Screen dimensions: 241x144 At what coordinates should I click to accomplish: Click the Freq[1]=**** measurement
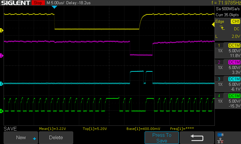click(x=182, y=129)
